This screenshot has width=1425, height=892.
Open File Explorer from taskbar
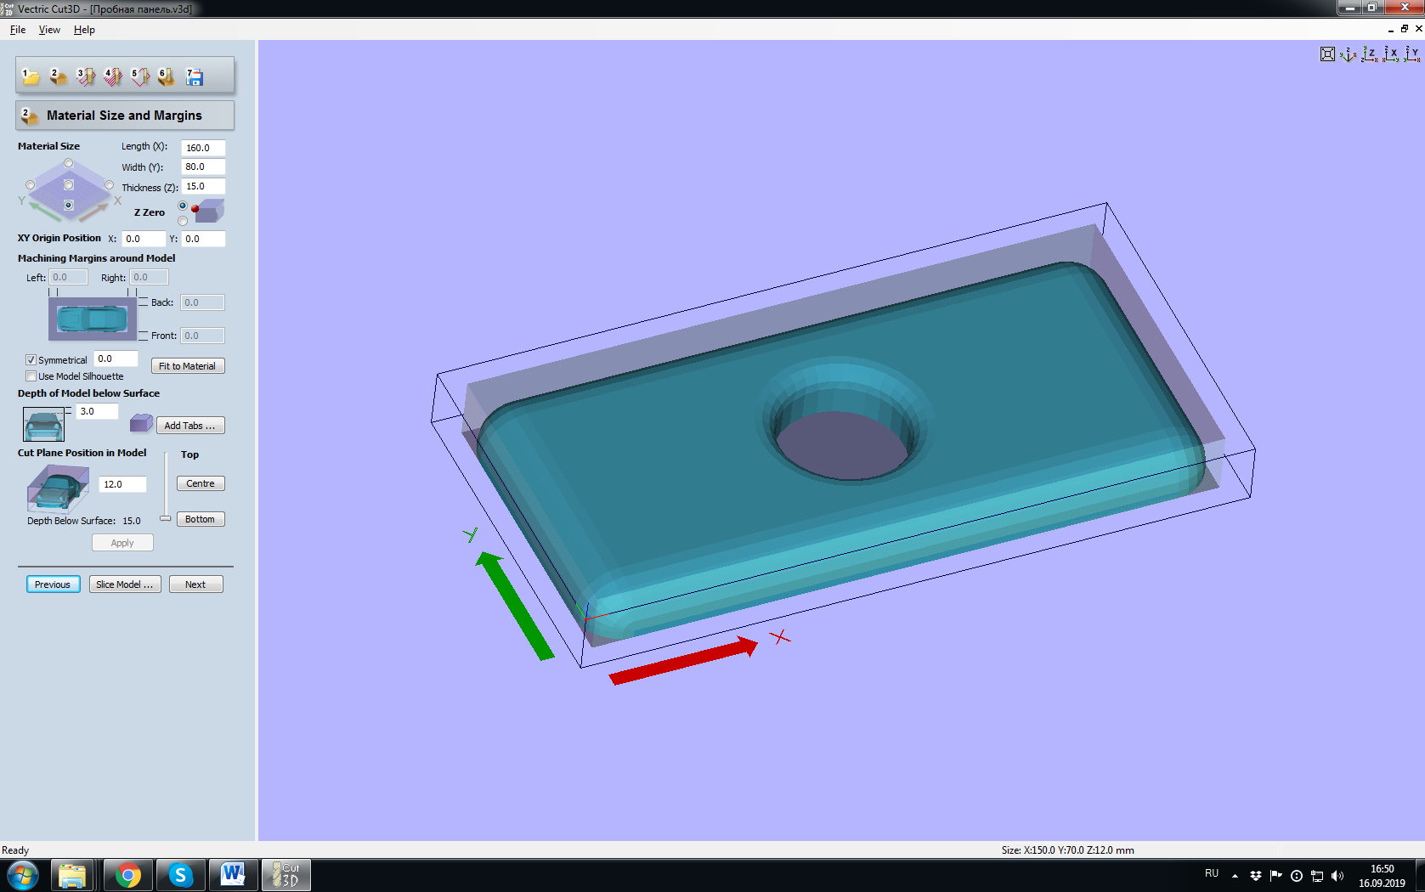(73, 875)
